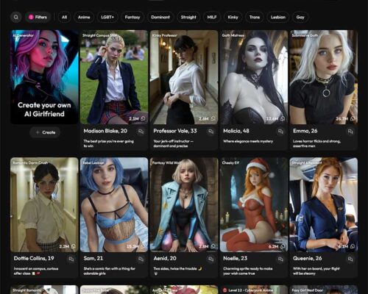This screenshot has width=368, height=294.
Task: Click the chat icon next to Emma
Action: (x=350, y=132)
